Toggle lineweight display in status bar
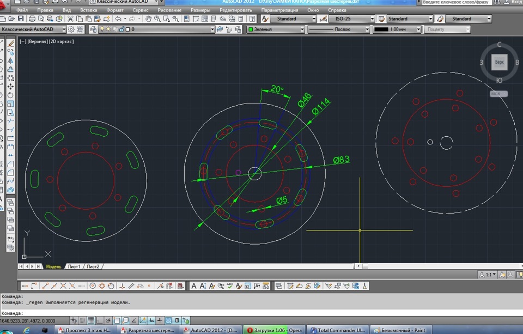The width and height of the screenshot is (523, 334). click(160, 321)
